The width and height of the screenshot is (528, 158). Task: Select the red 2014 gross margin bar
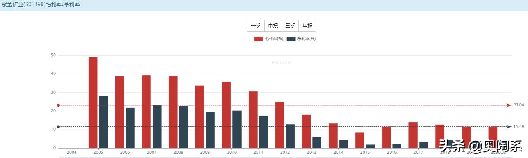[x=333, y=135]
